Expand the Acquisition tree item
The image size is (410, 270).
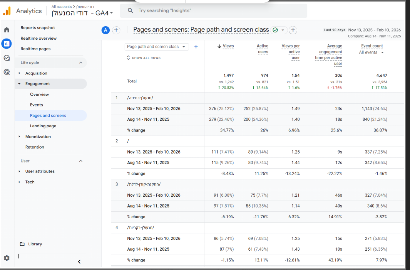20,73
